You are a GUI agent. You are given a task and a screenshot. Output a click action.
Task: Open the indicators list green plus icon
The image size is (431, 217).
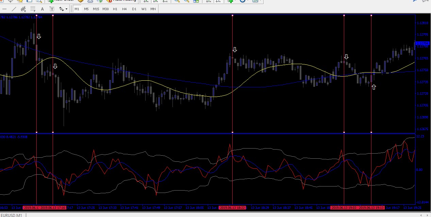[x=231, y=1]
